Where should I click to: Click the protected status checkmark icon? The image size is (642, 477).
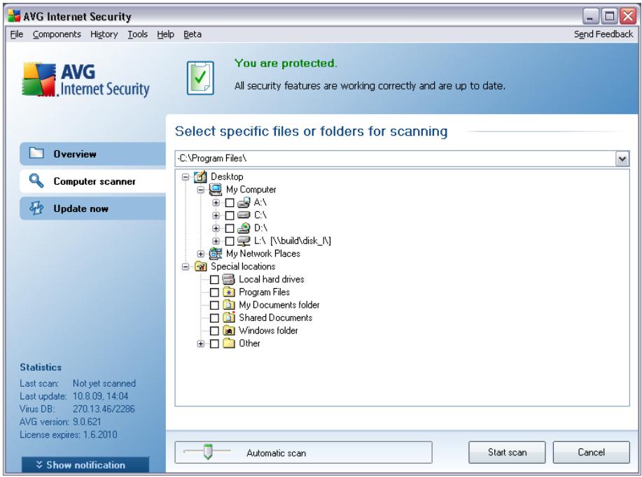(x=200, y=78)
